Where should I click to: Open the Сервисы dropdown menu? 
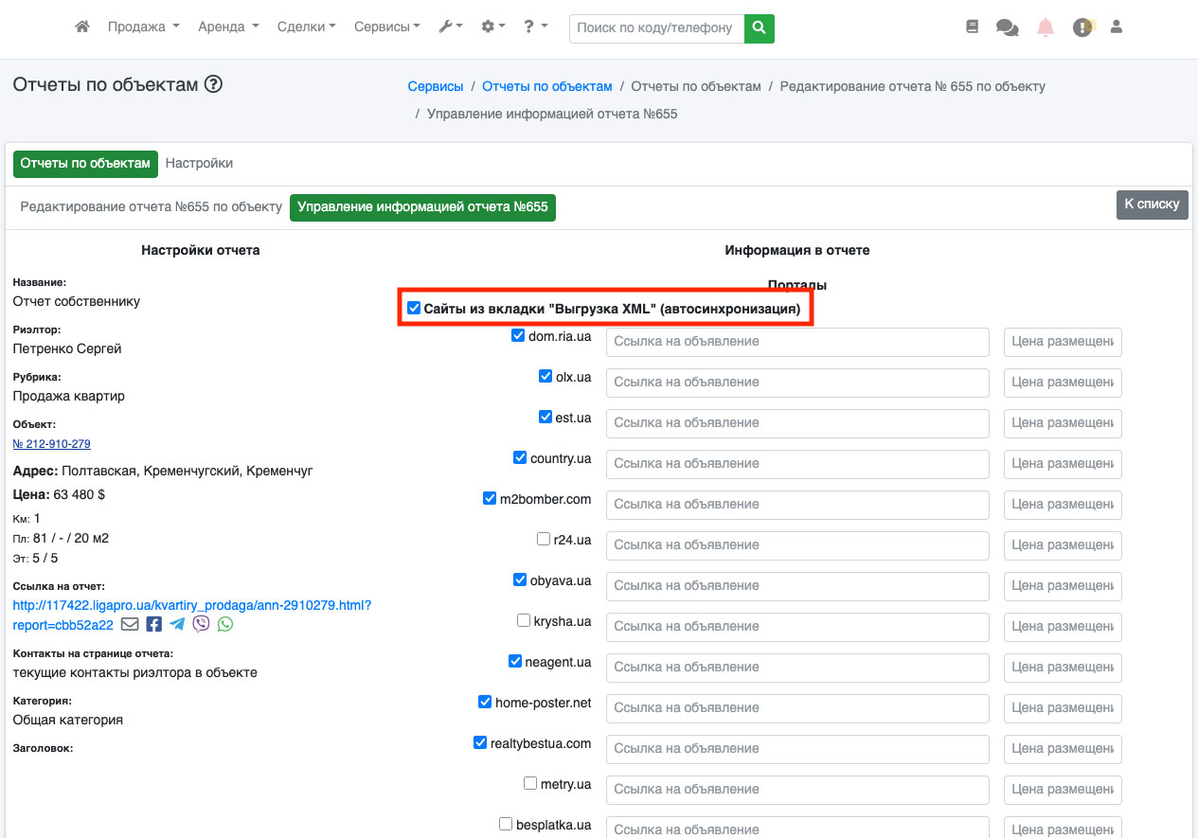[x=387, y=27]
